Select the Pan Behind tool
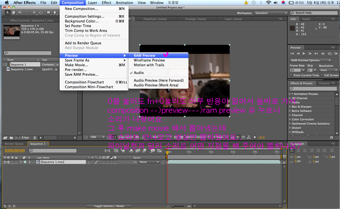This screenshot has width=340, height=209. point(40,13)
